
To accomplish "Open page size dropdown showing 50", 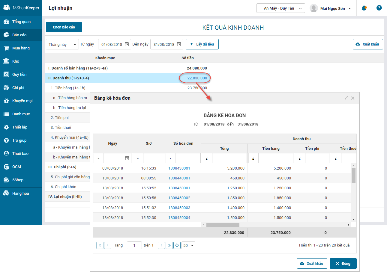I will 188,245.
